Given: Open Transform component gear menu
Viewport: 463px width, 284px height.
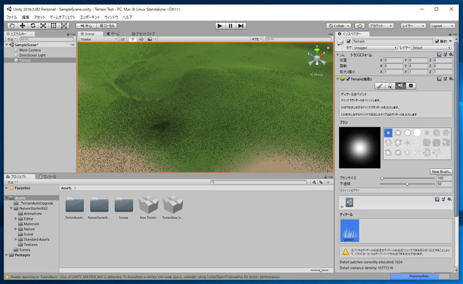Looking at the screenshot, I should (x=451, y=54).
